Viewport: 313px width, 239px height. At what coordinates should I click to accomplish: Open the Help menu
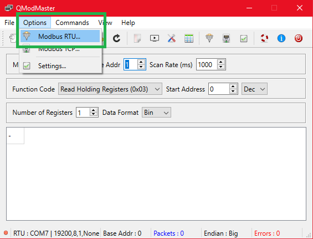[x=128, y=23]
